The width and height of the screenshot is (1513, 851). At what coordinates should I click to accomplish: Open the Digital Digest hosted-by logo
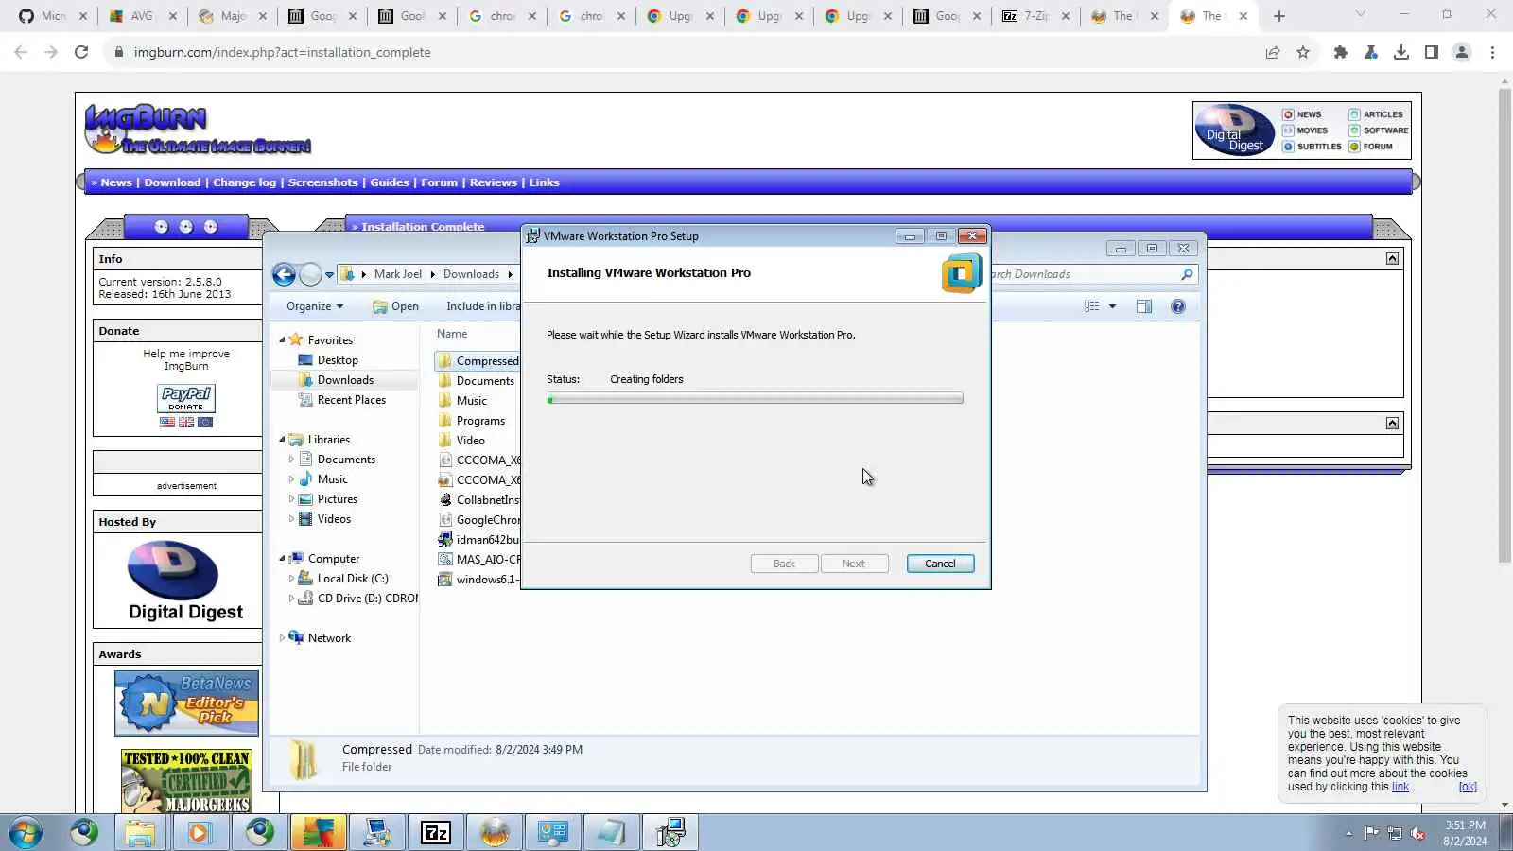(x=186, y=581)
